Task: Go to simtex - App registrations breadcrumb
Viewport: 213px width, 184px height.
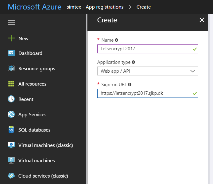Action: (95, 7)
